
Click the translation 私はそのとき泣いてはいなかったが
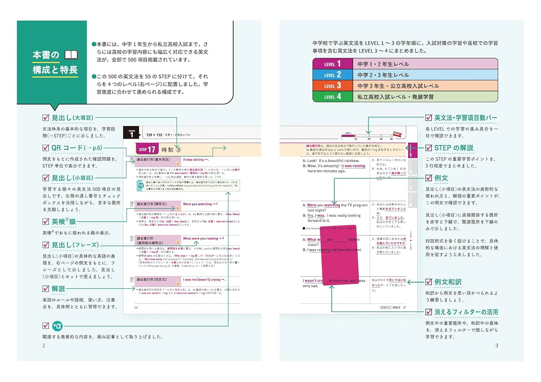point(389,282)
